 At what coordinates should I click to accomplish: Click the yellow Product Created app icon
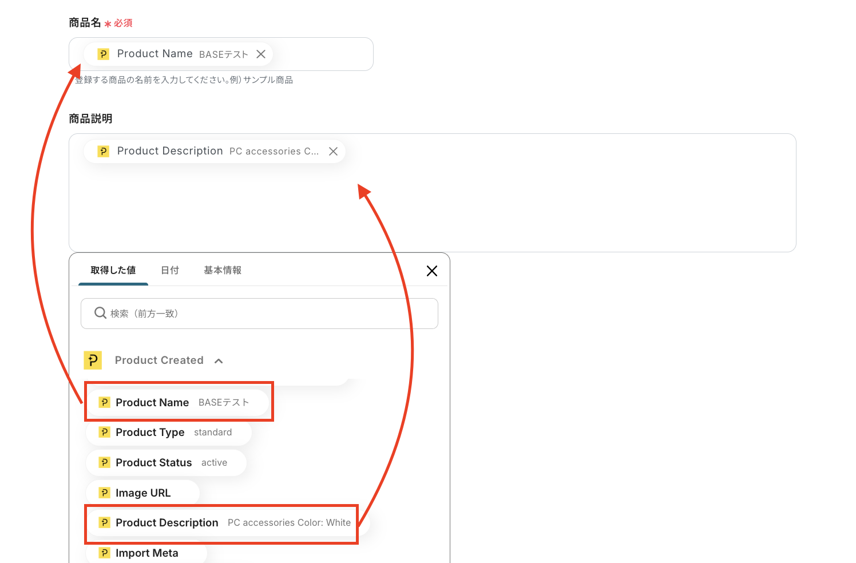tap(93, 360)
